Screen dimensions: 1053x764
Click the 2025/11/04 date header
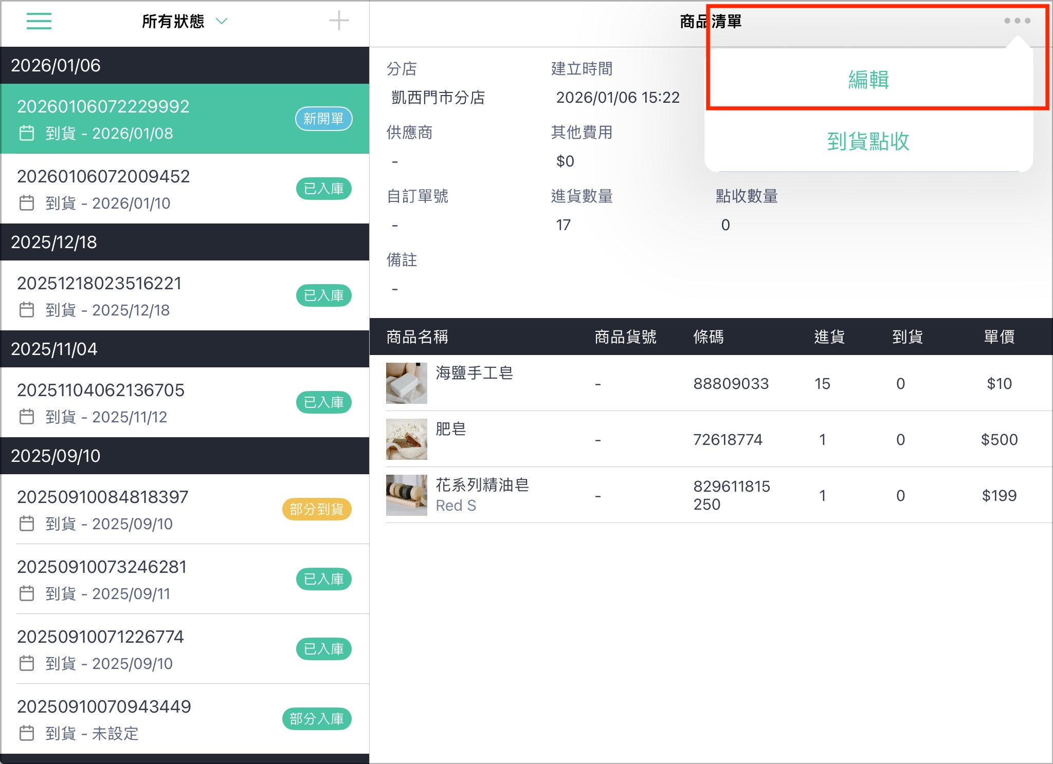click(x=185, y=349)
